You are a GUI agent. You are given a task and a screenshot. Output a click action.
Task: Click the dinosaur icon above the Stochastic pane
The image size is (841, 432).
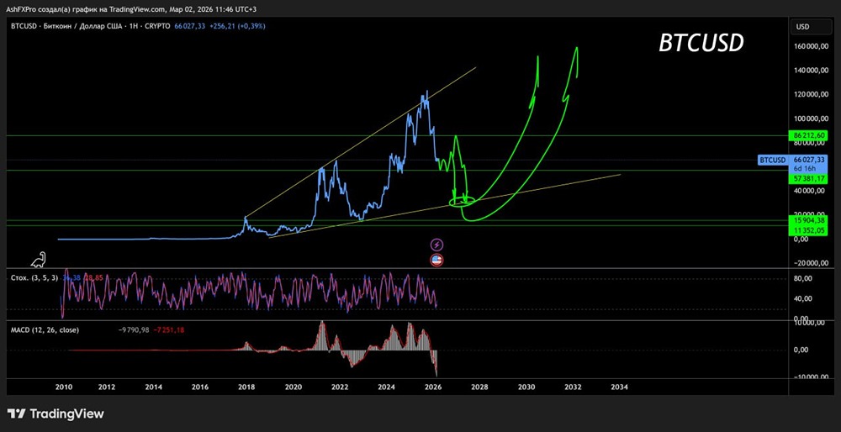coord(40,260)
